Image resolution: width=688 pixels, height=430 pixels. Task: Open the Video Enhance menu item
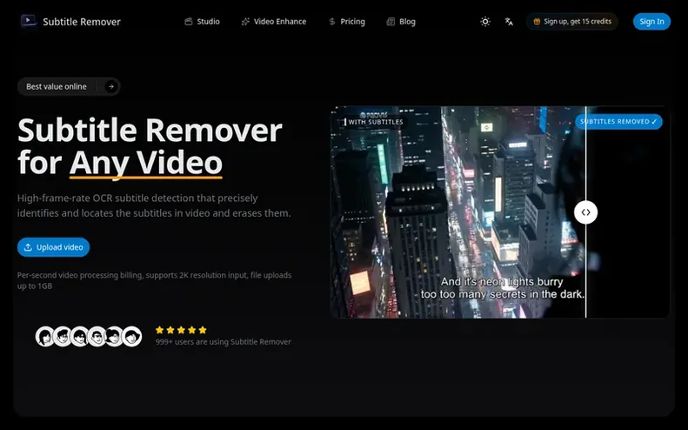click(x=274, y=22)
